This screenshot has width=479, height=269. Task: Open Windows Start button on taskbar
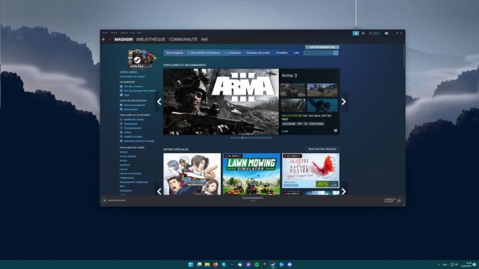(x=190, y=264)
